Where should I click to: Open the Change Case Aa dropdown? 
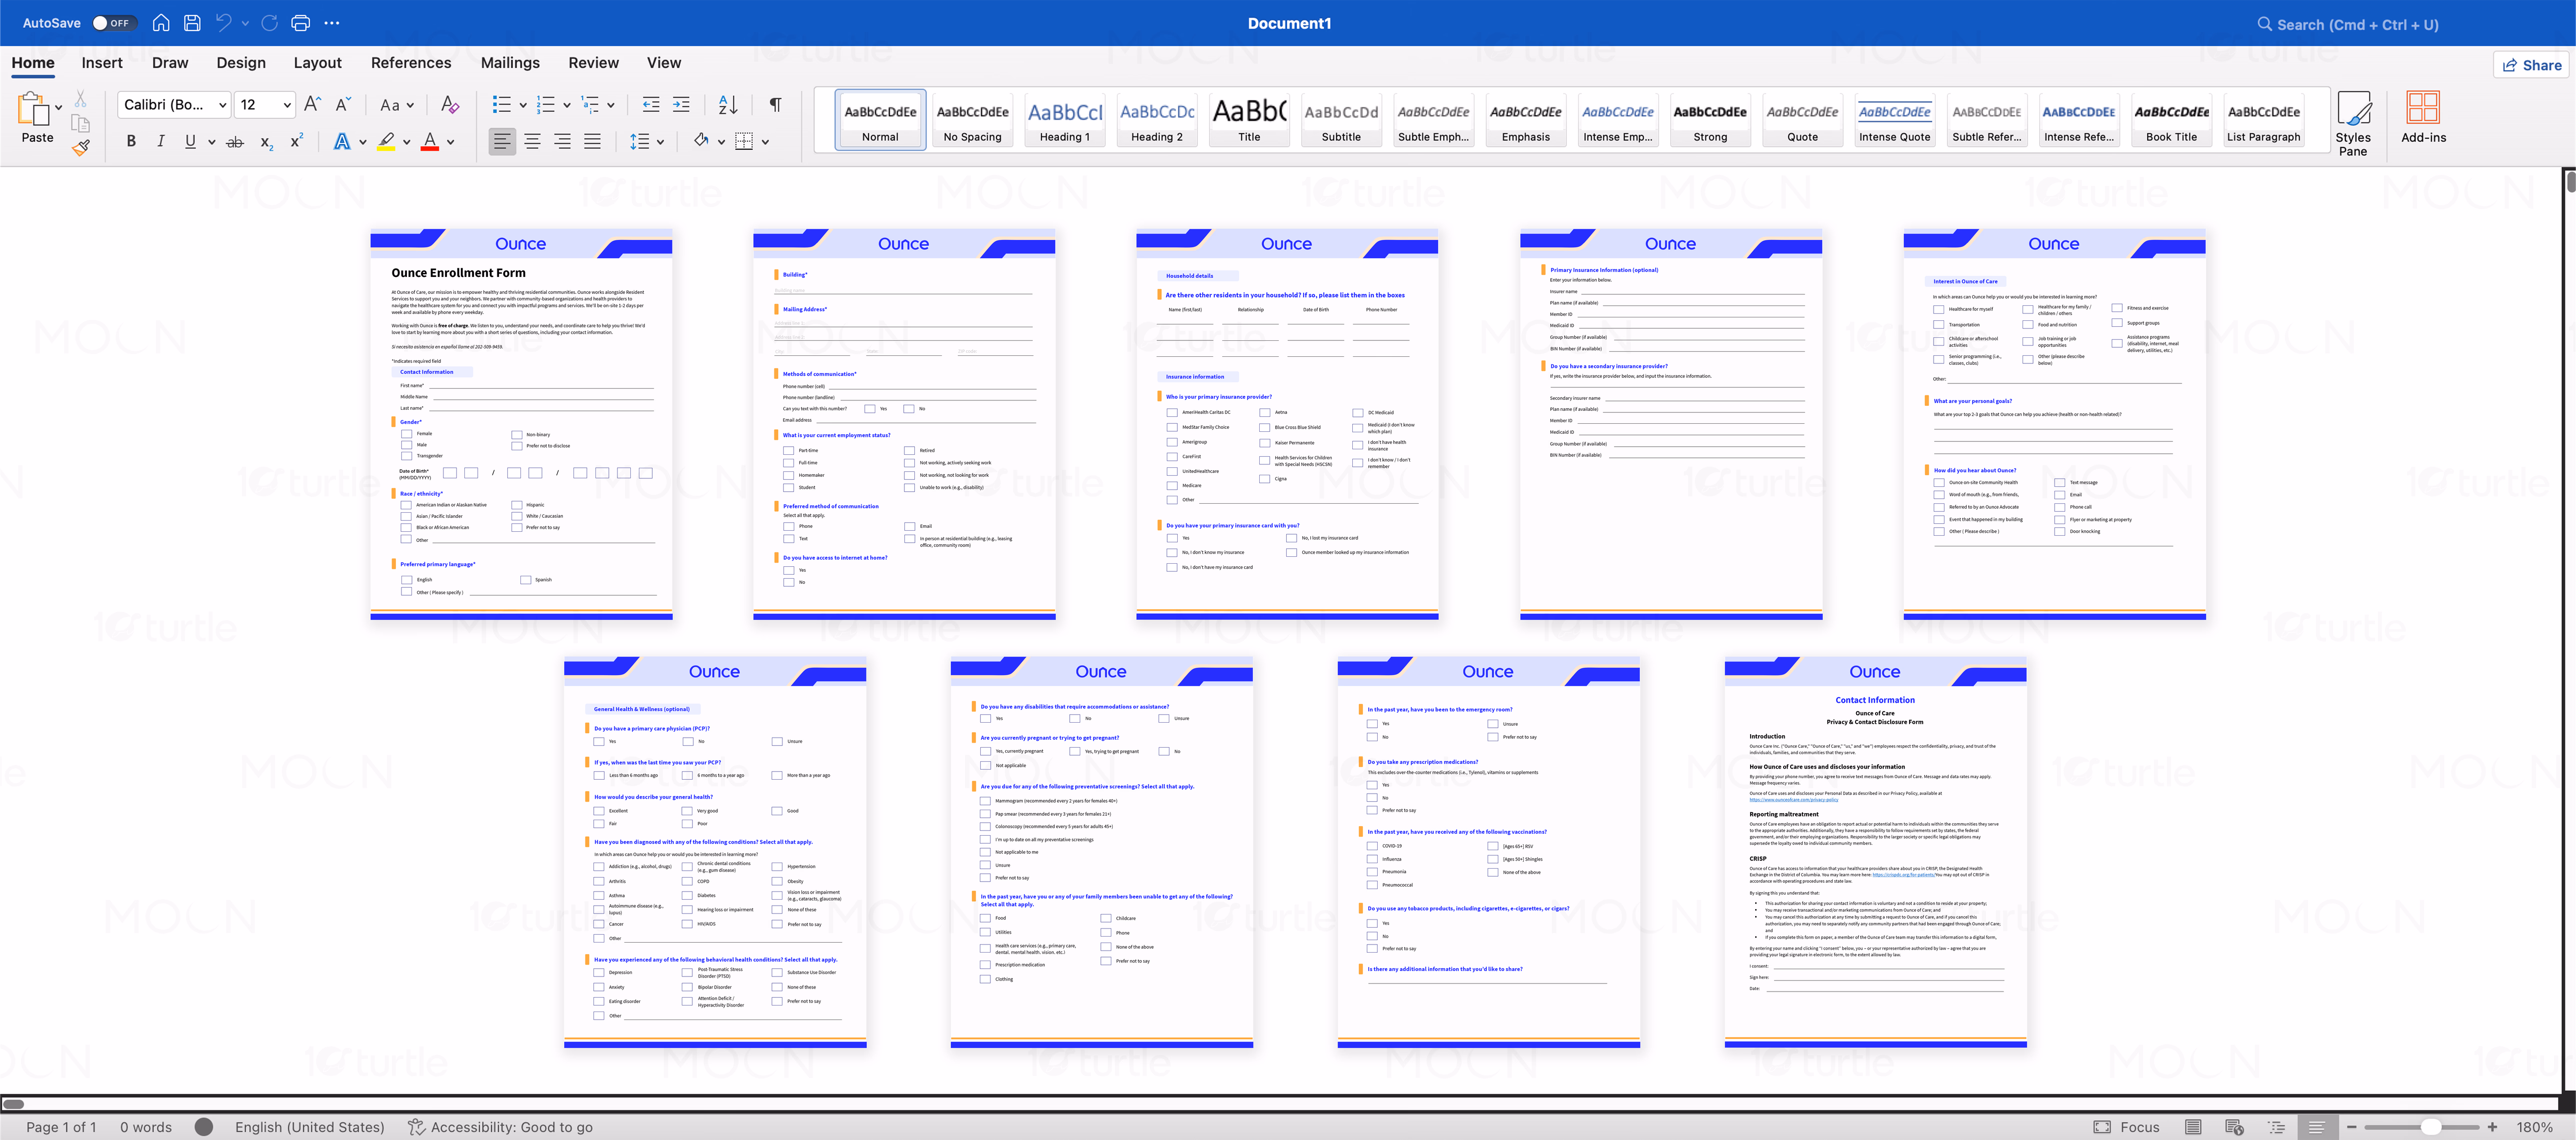(x=396, y=104)
